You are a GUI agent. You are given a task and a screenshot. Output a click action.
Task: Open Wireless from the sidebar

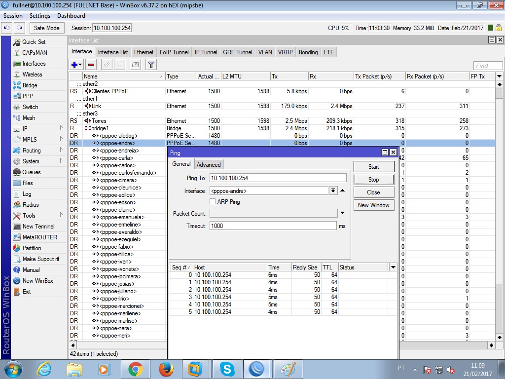[x=32, y=75]
